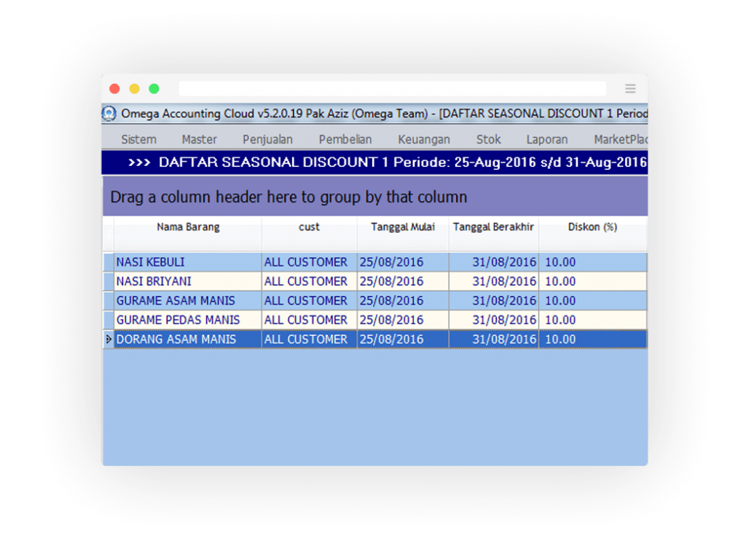Click the row selector of GURAME PEDAS MANIS
Image resolution: width=746 pixels, height=544 pixels.
pyautogui.click(x=109, y=320)
